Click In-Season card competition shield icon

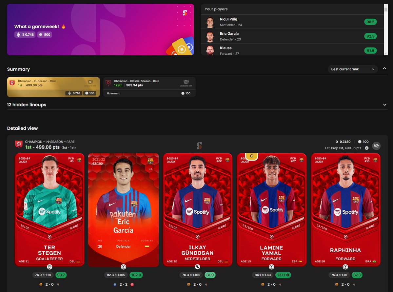(x=12, y=83)
